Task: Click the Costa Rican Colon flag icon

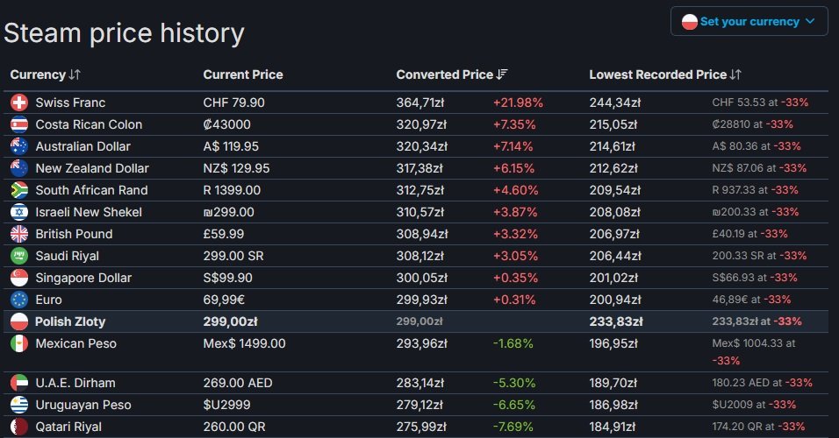Action: (19, 124)
